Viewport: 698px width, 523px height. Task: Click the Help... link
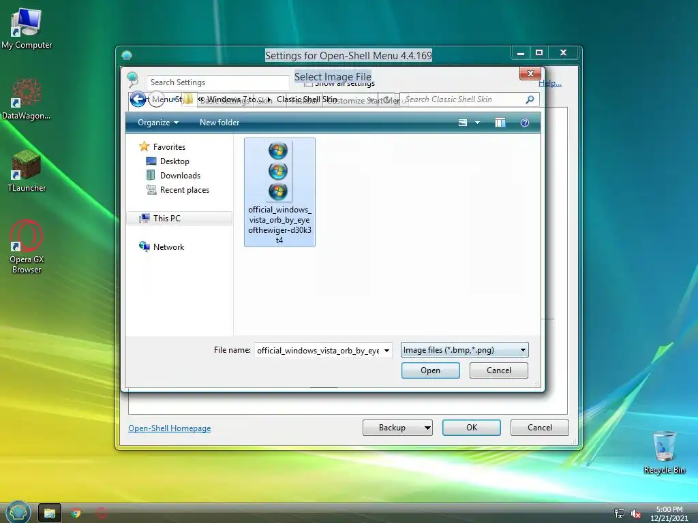(x=550, y=83)
